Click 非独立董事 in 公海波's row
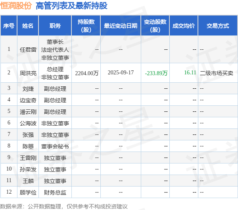 pos(55,123)
